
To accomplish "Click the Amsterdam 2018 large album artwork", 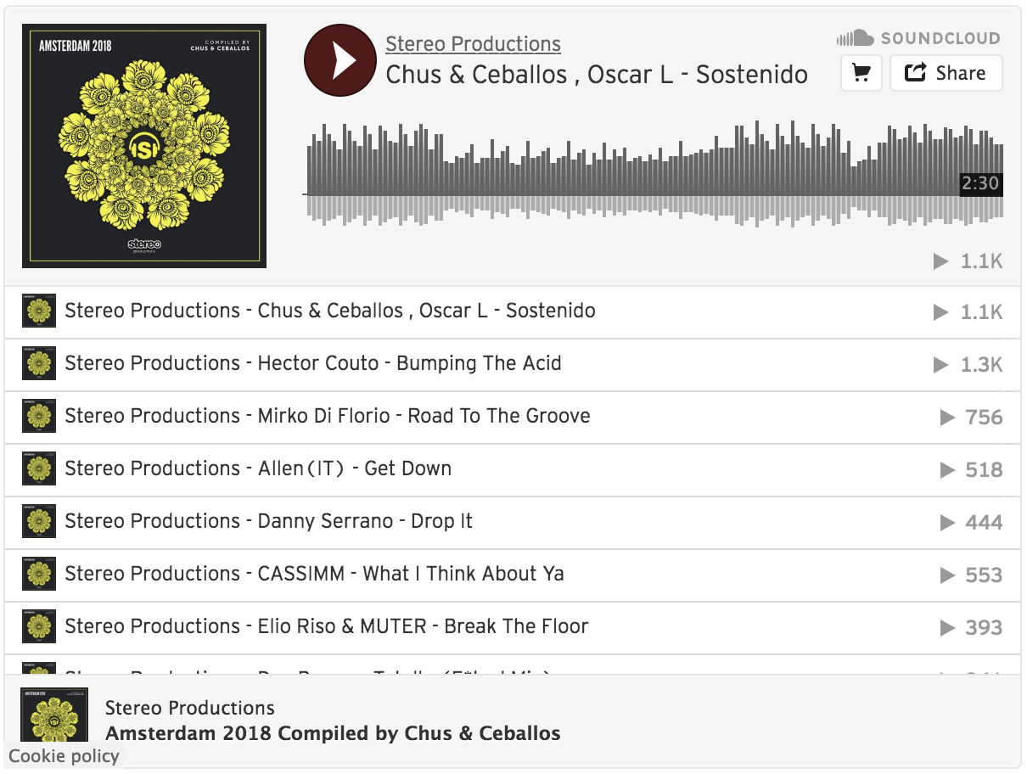I will (144, 146).
